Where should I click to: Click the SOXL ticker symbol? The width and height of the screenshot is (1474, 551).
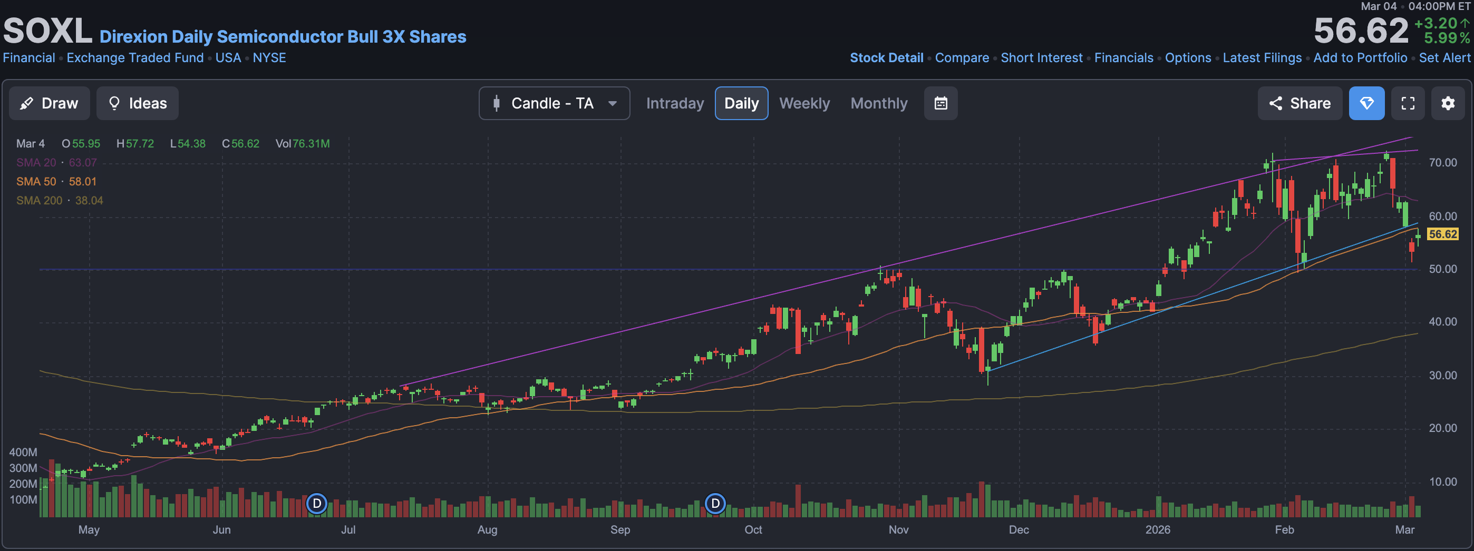47,31
